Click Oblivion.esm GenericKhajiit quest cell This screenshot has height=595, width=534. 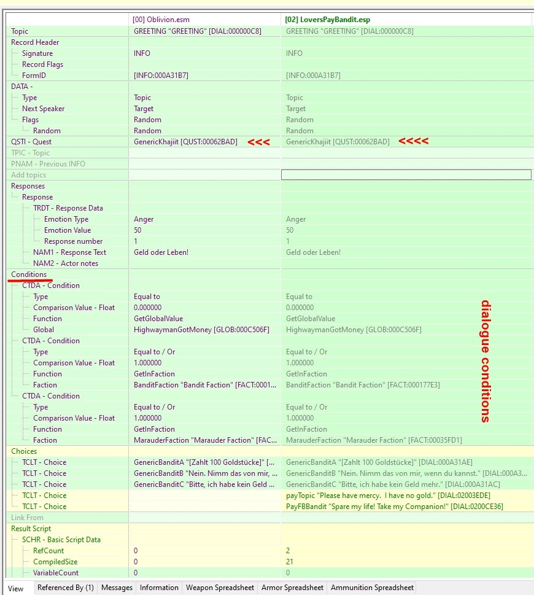click(205, 142)
